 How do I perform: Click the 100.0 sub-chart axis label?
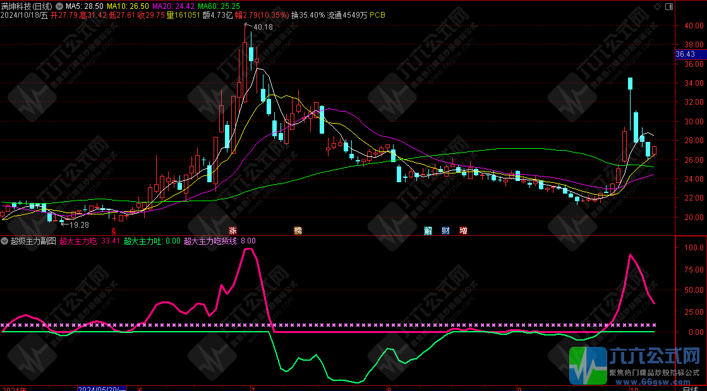coord(694,248)
